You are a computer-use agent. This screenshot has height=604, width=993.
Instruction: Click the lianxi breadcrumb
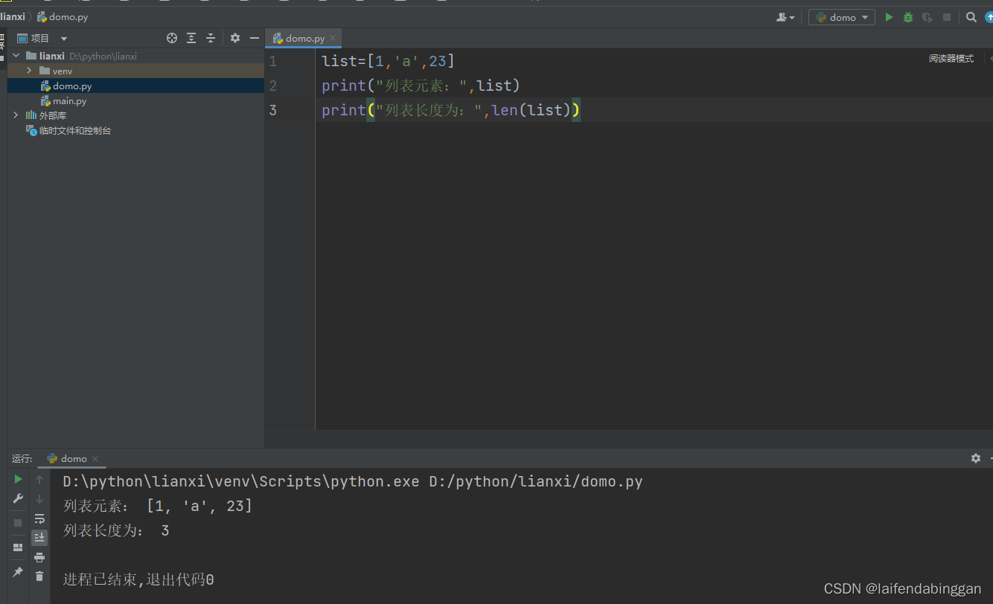[x=12, y=17]
